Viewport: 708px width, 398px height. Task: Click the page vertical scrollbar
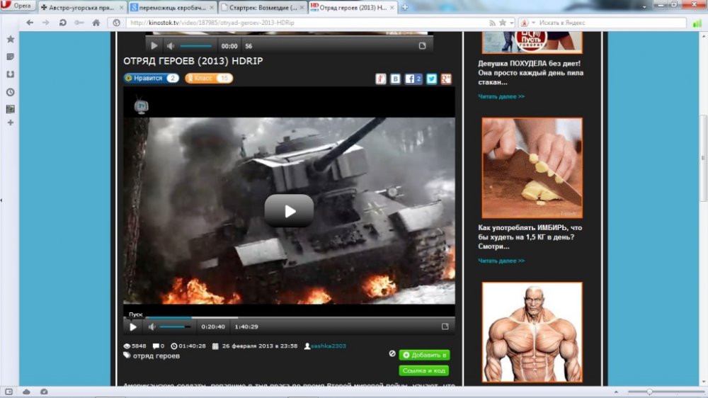click(704, 158)
